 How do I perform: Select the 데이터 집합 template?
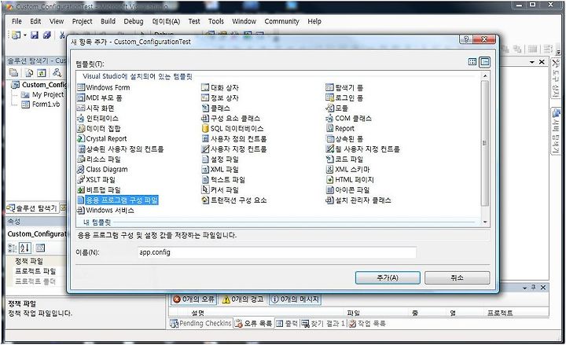pos(99,128)
